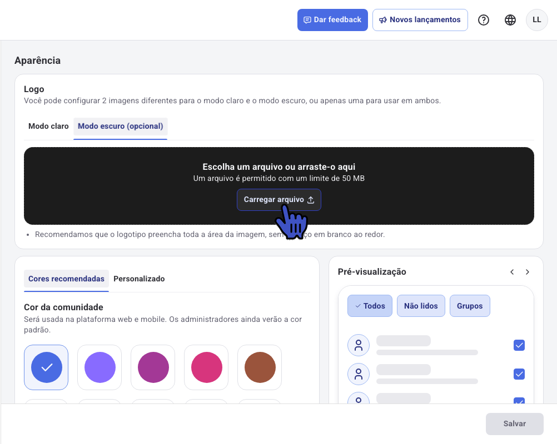Image resolution: width=557 pixels, height=444 pixels.
Task: Go to previous preview with left chevron
Action: (512, 272)
